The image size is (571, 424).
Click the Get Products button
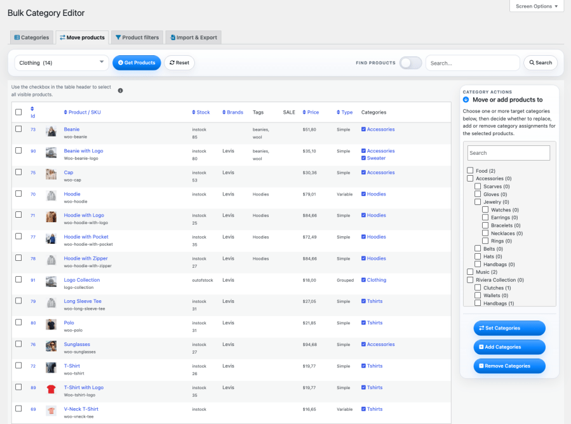click(137, 63)
